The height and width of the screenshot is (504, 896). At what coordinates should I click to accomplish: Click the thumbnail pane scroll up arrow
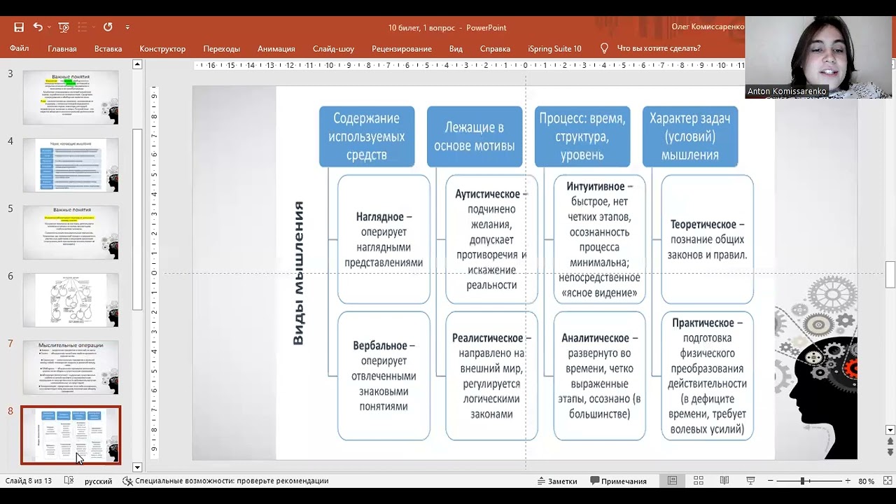137,64
